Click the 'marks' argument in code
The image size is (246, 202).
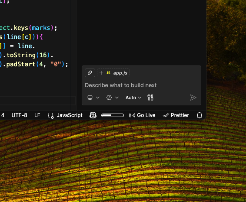coord(41,28)
